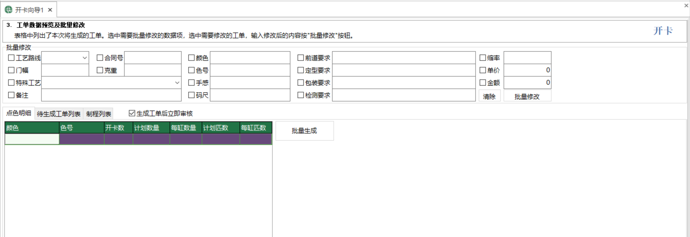Check the 合同号 option
Viewport: 690px width, 237px height.
point(100,58)
